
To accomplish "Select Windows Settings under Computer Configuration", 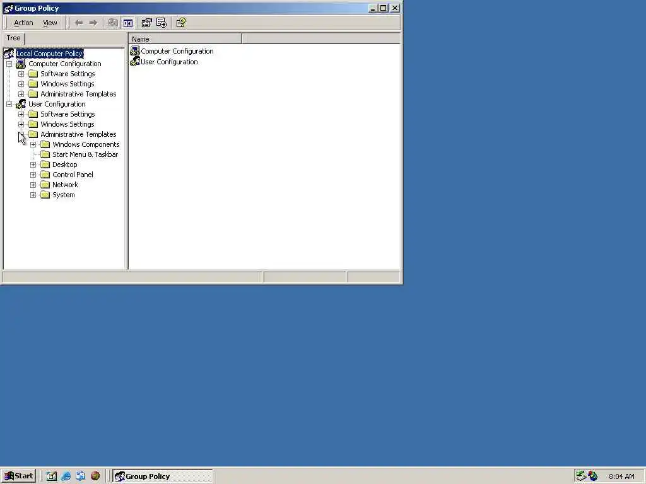I will 67,84.
